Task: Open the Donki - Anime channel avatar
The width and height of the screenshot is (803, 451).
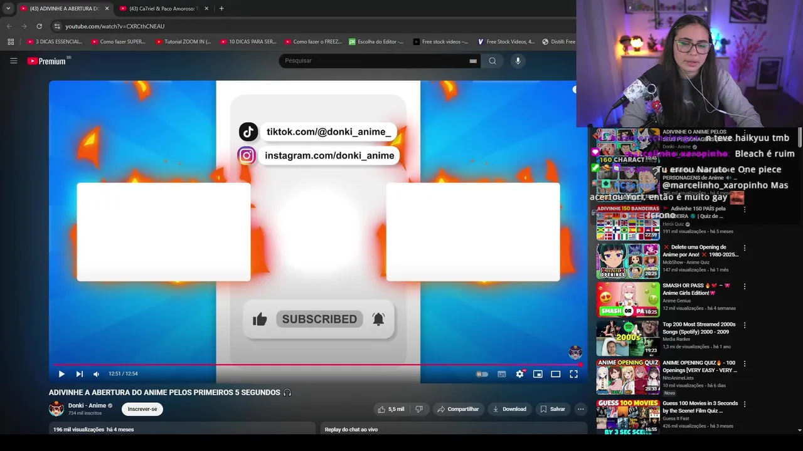Action: (x=56, y=409)
